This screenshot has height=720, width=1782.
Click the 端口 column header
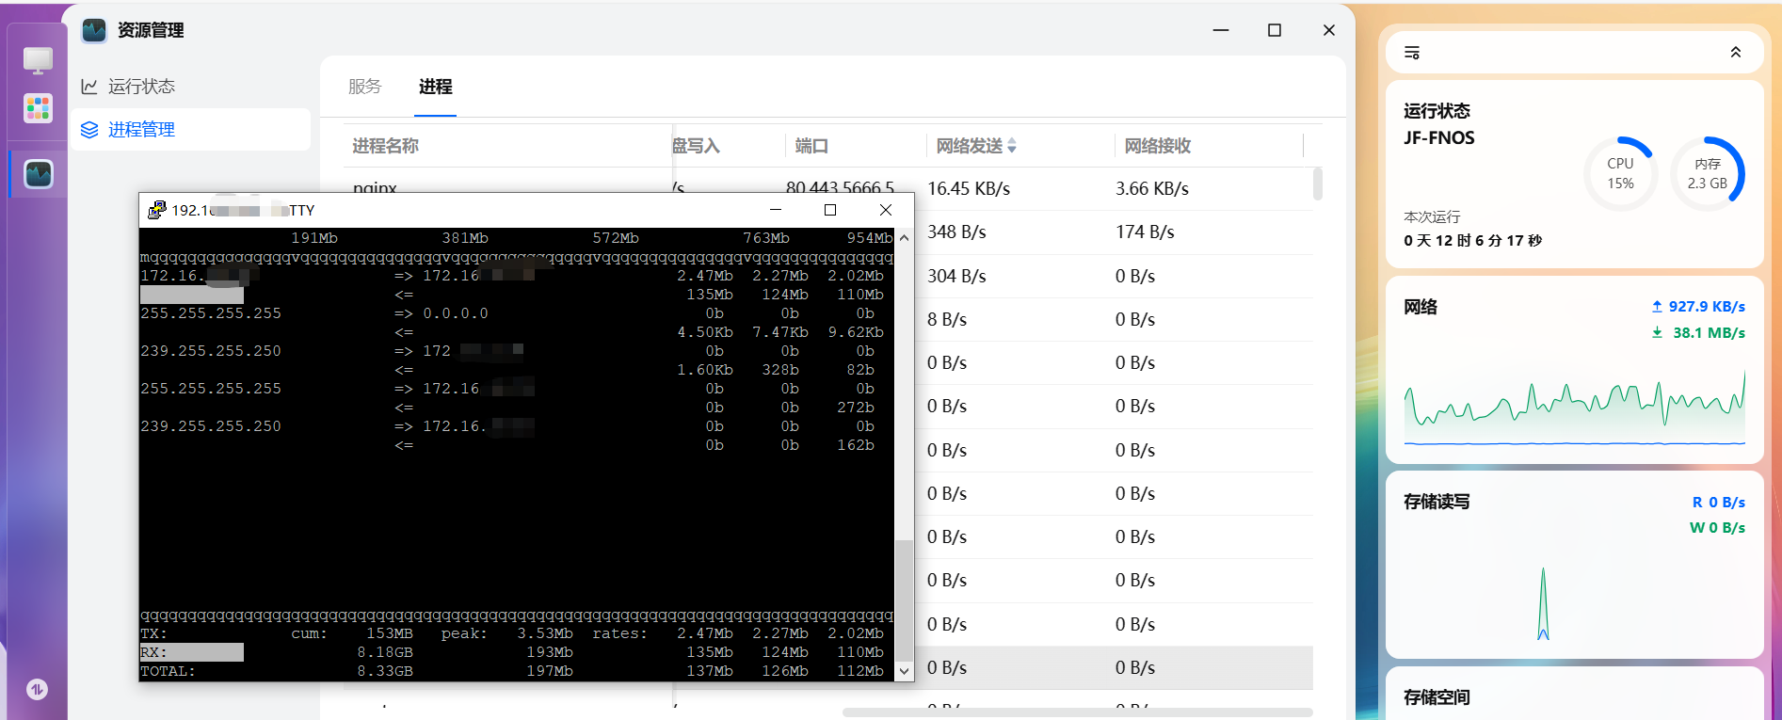click(811, 146)
